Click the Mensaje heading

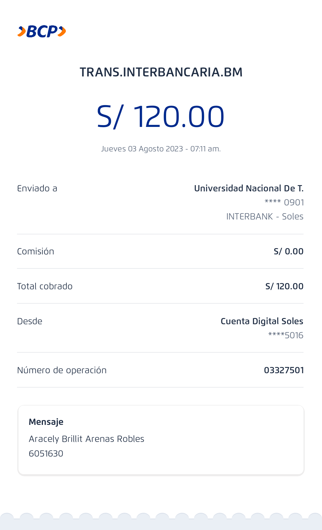click(46, 422)
